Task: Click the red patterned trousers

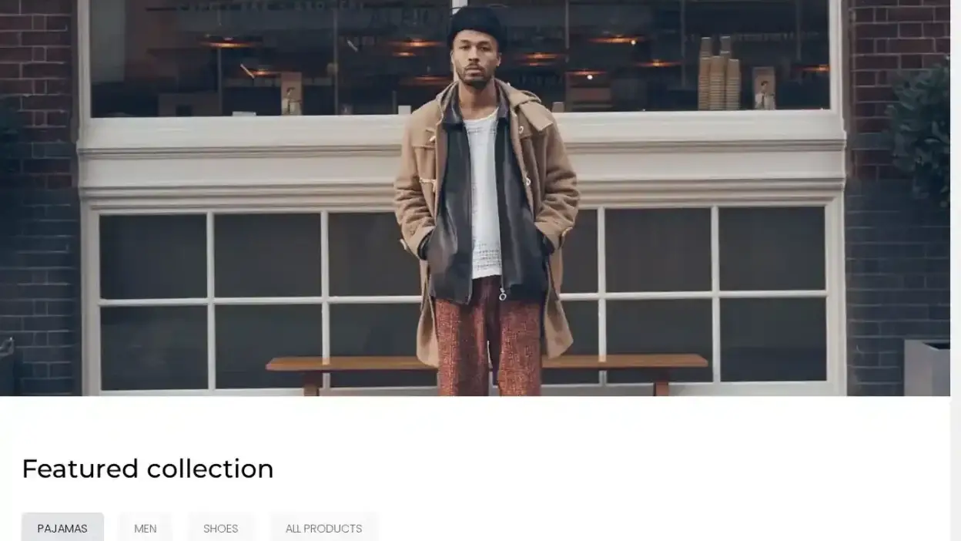Action: [487, 339]
